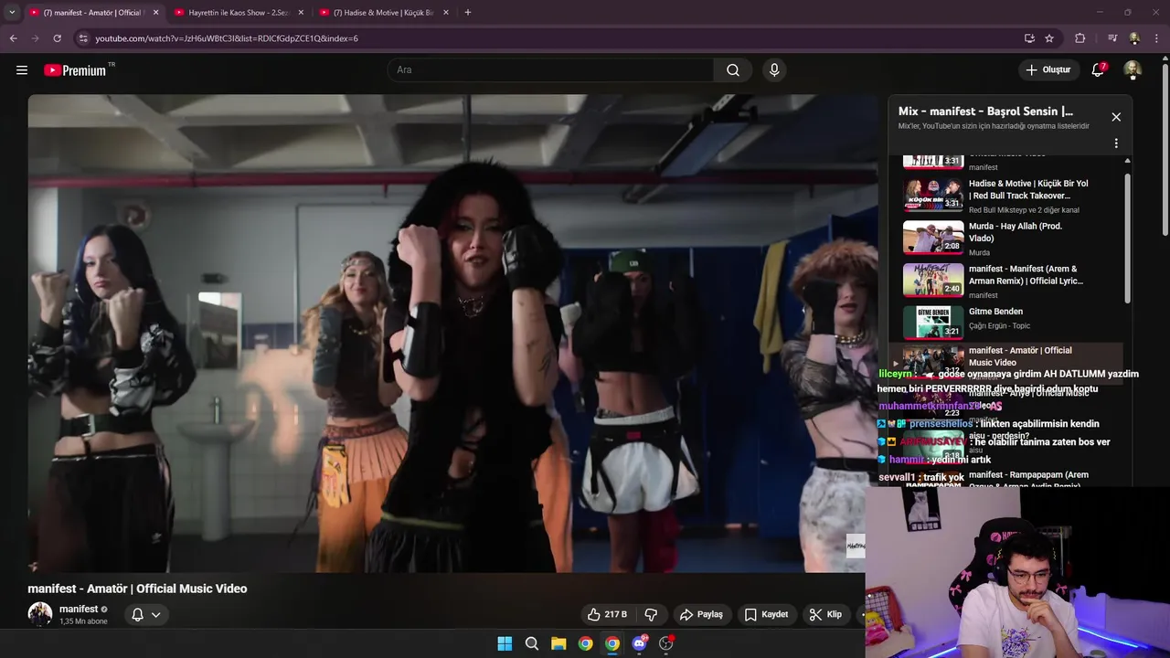Expand subscription notification dropdown chevron
The height and width of the screenshot is (658, 1170).
156,615
